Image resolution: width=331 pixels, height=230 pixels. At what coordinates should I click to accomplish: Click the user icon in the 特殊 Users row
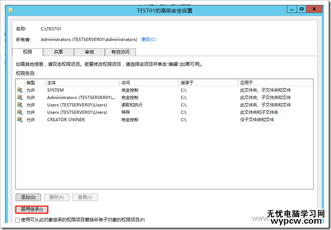[20, 112]
